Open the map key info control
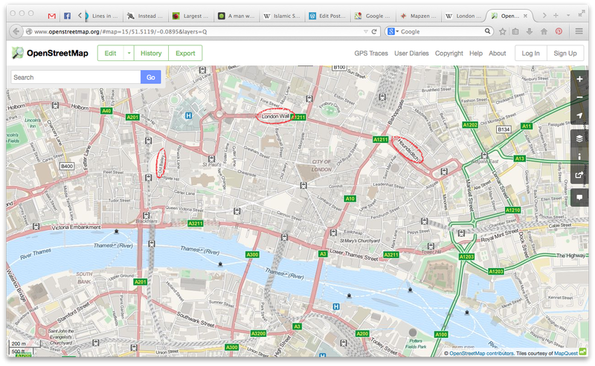595x366 pixels. pyautogui.click(x=579, y=156)
